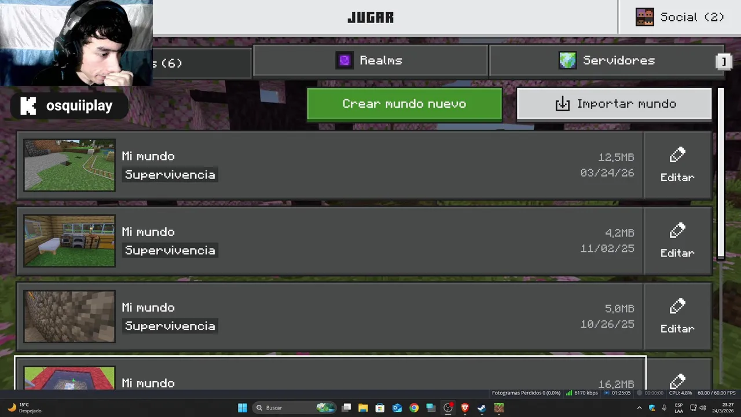The width and height of the screenshot is (741, 417).
Task: Open Microsoft Store from the taskbar
Action: (380, 408)
